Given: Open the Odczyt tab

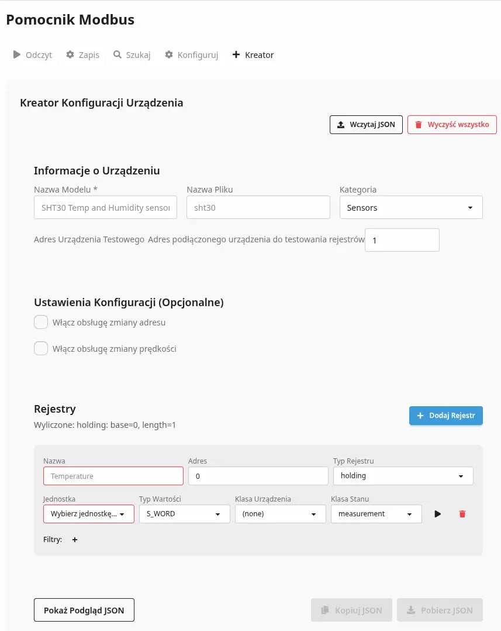Looking at the screenshot, I should click(x=33, y=55).
